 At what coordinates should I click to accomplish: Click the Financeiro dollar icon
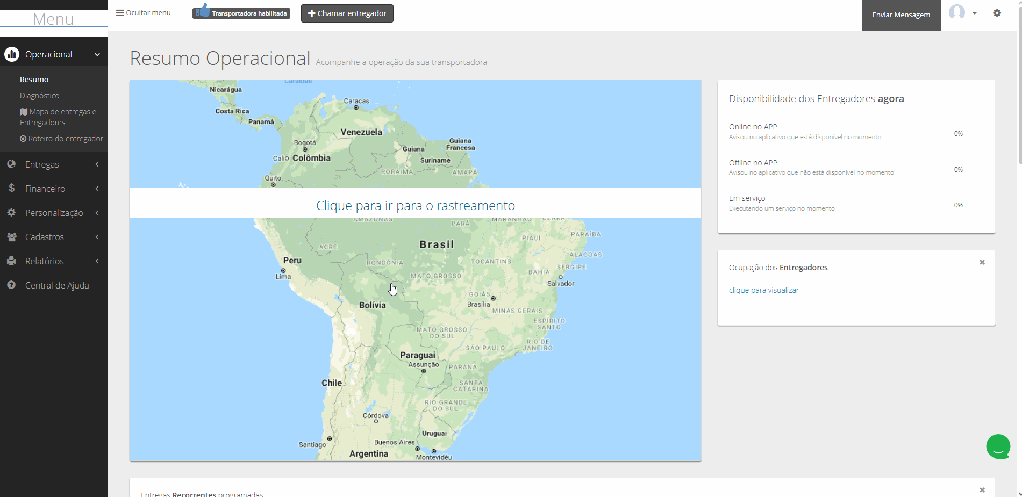pos(11,188)
